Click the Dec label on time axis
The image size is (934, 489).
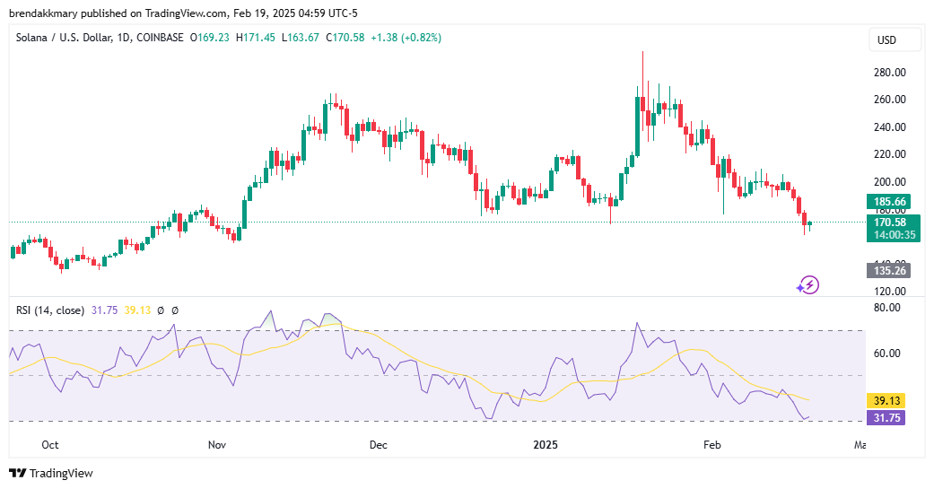coord(378,444)
